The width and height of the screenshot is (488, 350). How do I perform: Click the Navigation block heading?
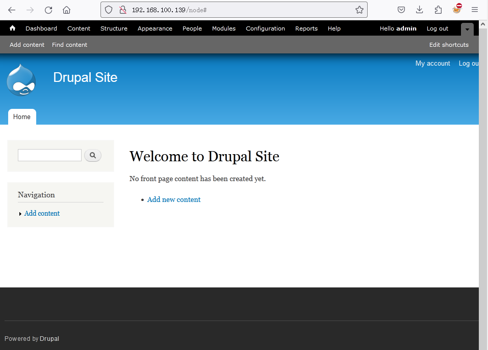[36, 195]
